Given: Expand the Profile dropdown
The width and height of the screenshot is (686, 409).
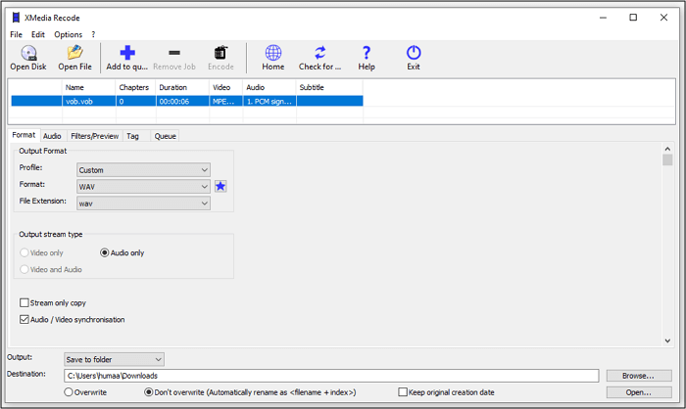Looking at the screenshot, I should pyautogui.click(x=144, y=169).
